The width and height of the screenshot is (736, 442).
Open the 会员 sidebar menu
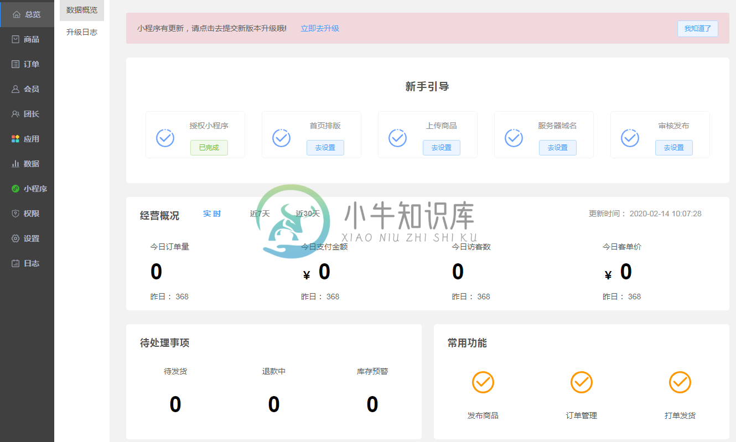pyautogui.click(x=27, y=89)
